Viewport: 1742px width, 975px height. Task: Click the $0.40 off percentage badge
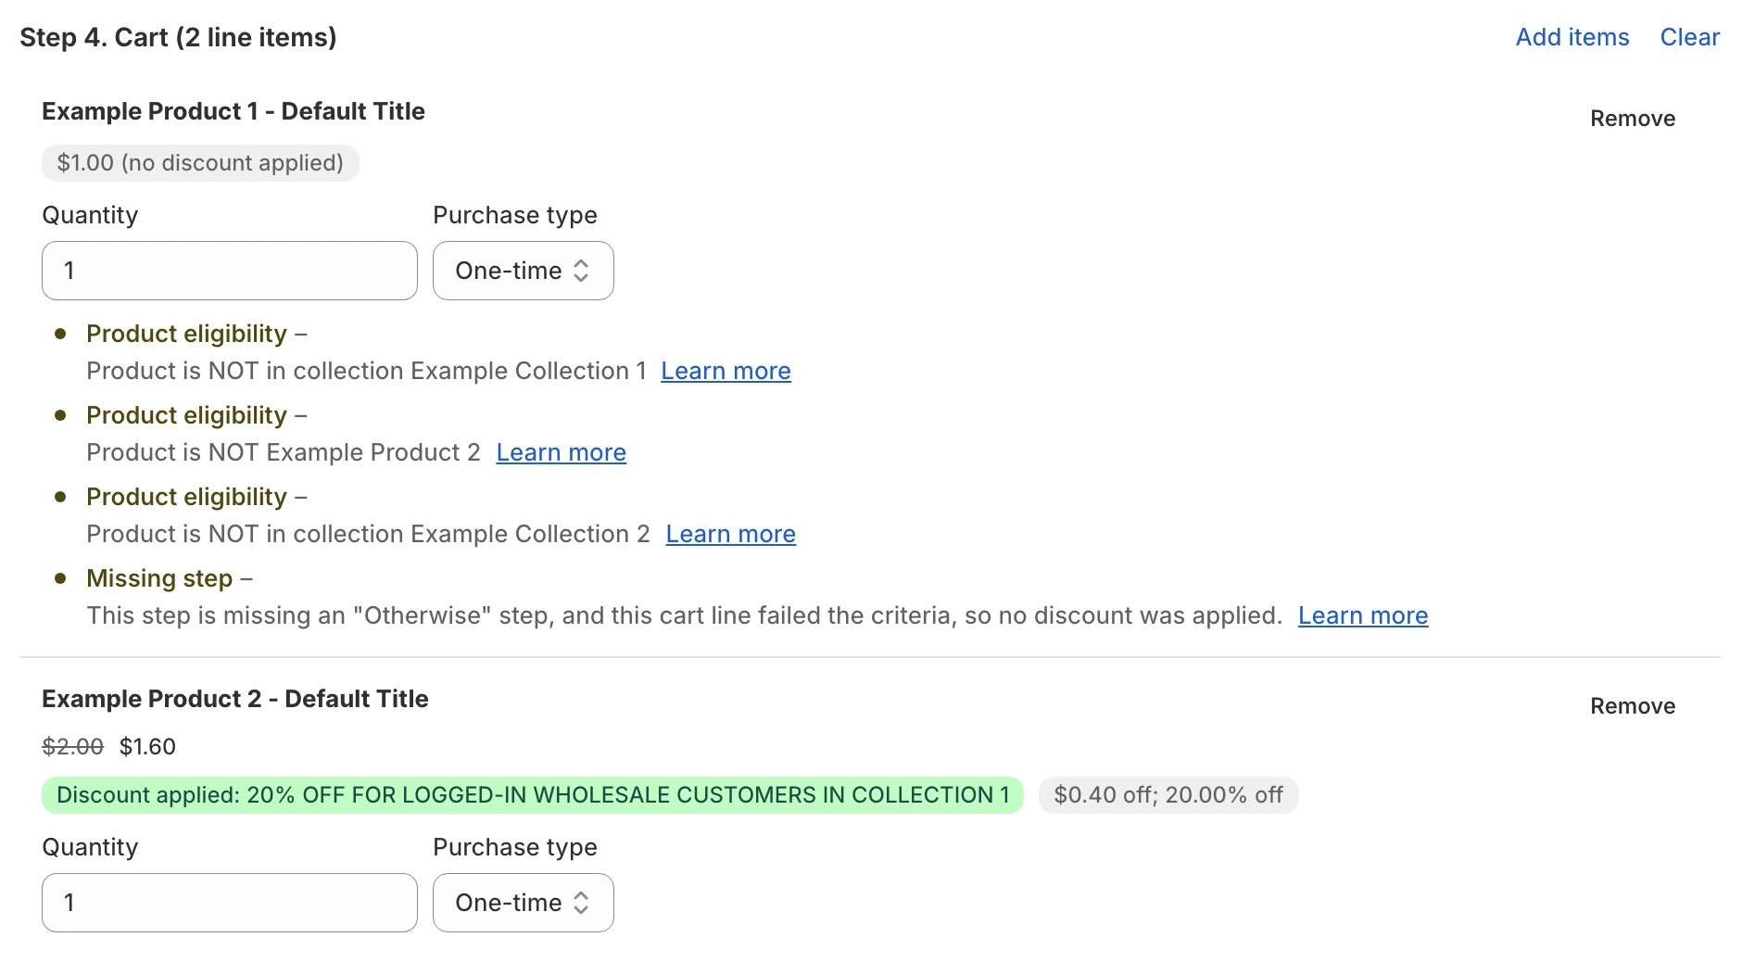(x=1168, y=794)
